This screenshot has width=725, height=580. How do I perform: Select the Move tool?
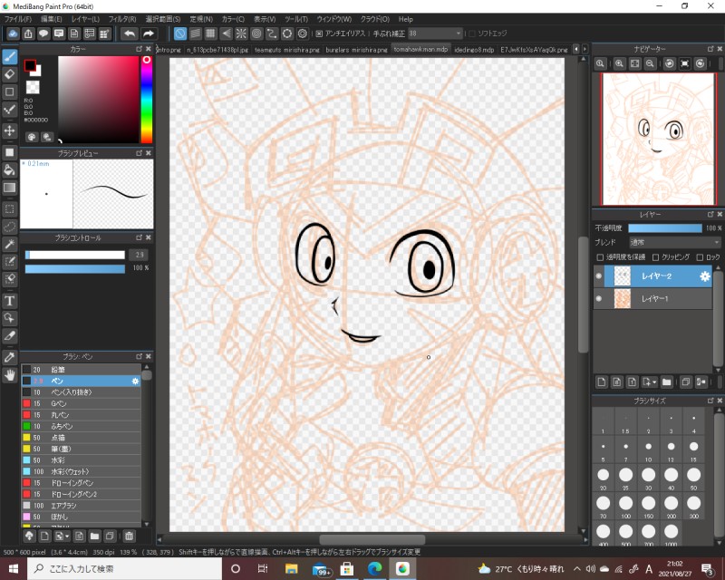click(x=10, y=130)
